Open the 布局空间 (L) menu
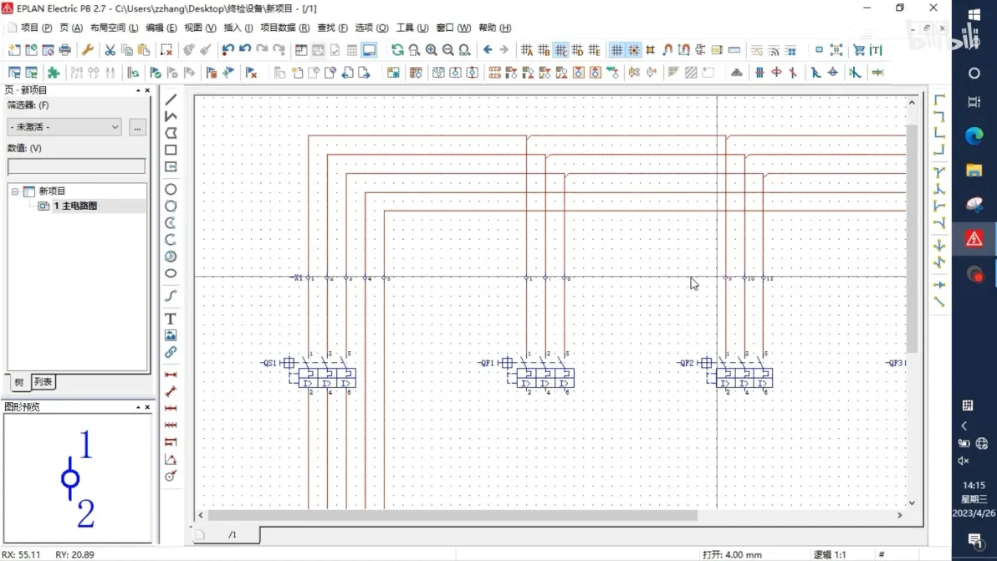This screenshot has width=997, height=561. 114,28
